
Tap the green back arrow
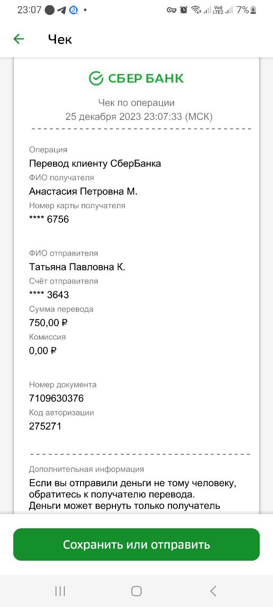tap(18, 39)
